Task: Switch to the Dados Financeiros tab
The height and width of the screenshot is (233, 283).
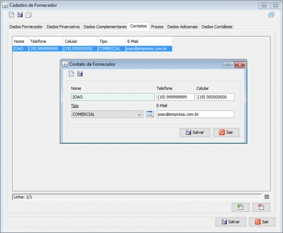Action: click(63, 27)
